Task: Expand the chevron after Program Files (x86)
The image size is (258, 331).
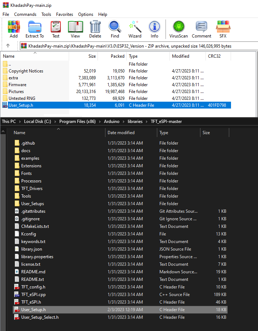Action: pos(100,122)
